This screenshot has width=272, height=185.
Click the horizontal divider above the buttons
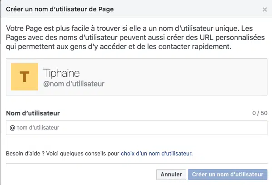click(x=137, y=163)
